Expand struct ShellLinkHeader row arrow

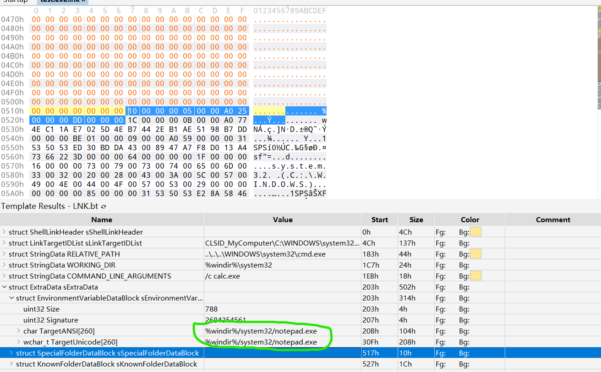click(x=5, y=232)
